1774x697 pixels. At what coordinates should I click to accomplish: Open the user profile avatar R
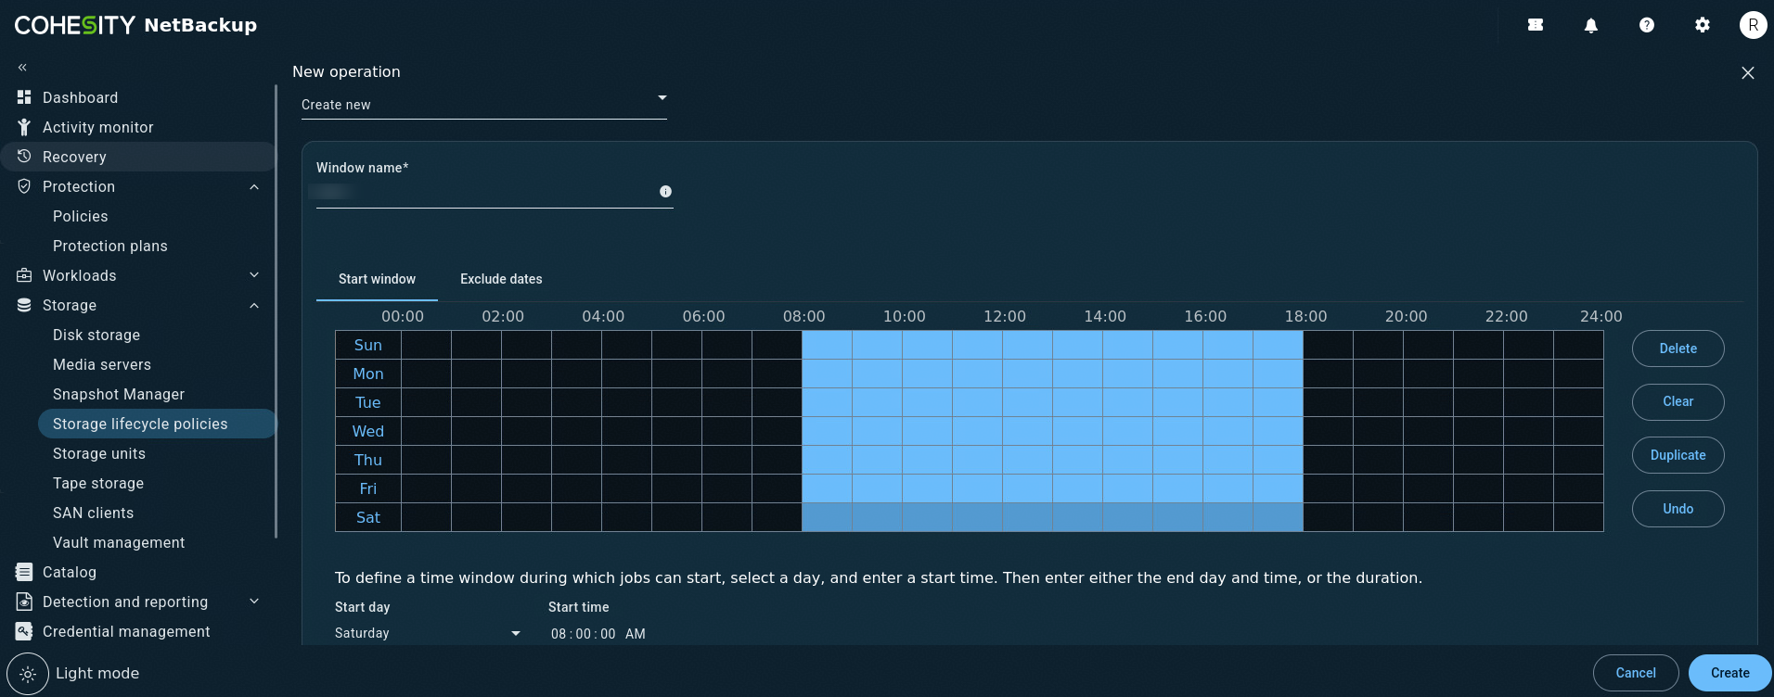[1753, 25]
